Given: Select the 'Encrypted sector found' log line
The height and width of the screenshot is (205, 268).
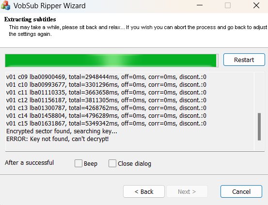Looking at the screenshot, I should tap(62, 131).
